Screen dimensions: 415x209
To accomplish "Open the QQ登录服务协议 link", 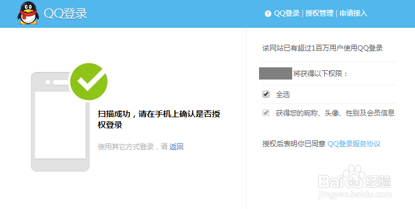I will [x=354, y=144].
